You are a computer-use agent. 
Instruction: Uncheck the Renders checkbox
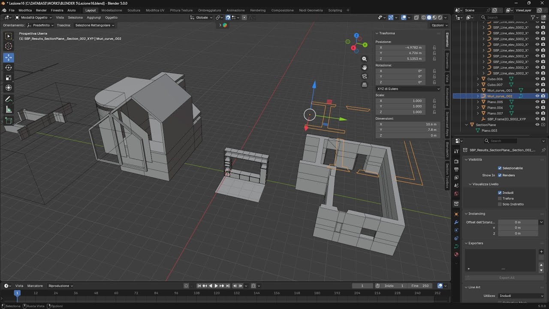[500, 175]
